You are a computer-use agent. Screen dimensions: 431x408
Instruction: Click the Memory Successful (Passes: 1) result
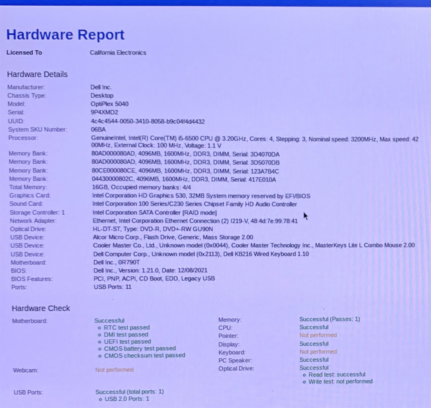tap(330, 319)
